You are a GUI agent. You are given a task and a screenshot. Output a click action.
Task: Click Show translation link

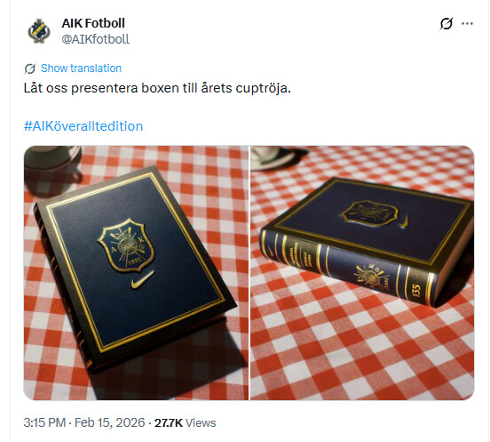coord(82,68)
